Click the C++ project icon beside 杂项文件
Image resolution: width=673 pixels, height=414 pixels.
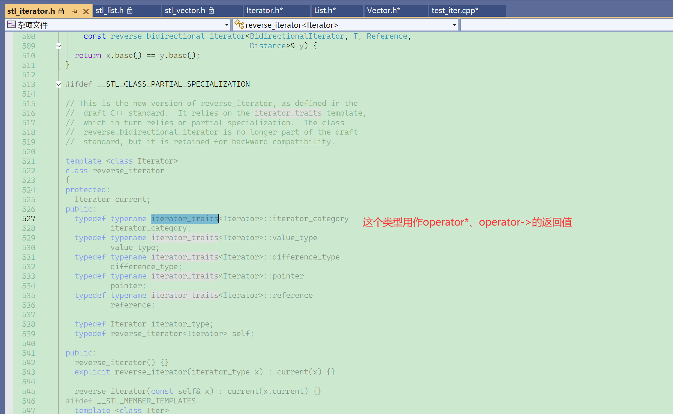[x=11, y=25]
